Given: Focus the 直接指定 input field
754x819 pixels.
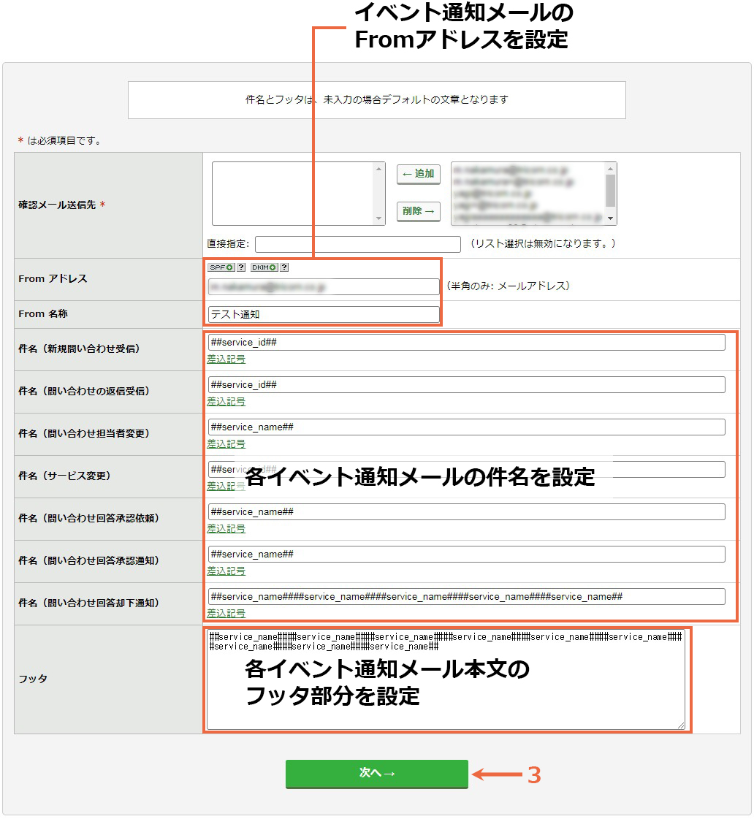Looking at the screenshot, I should (358, 244).
